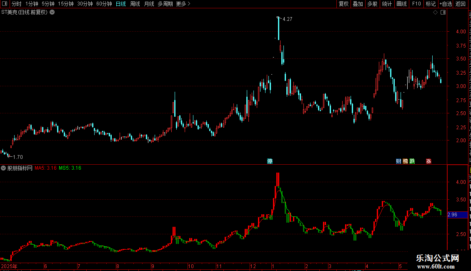This screenshot has height=271, width=471.
Task: Click the 4.27 high price label
Action: (288, 19)
